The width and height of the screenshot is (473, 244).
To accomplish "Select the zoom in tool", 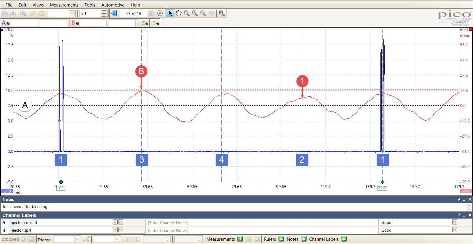I will (195, 13).
